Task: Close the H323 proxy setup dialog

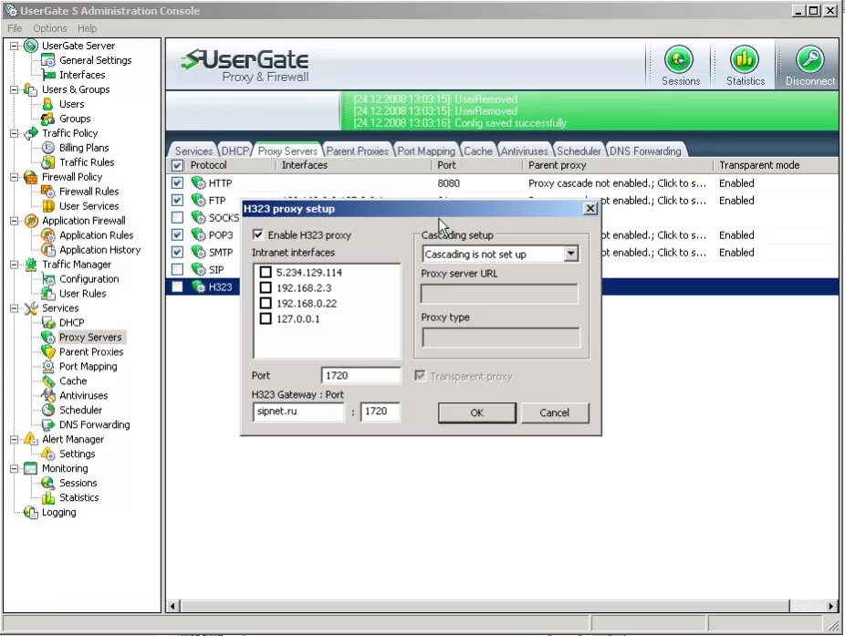Action: (590, 209)
